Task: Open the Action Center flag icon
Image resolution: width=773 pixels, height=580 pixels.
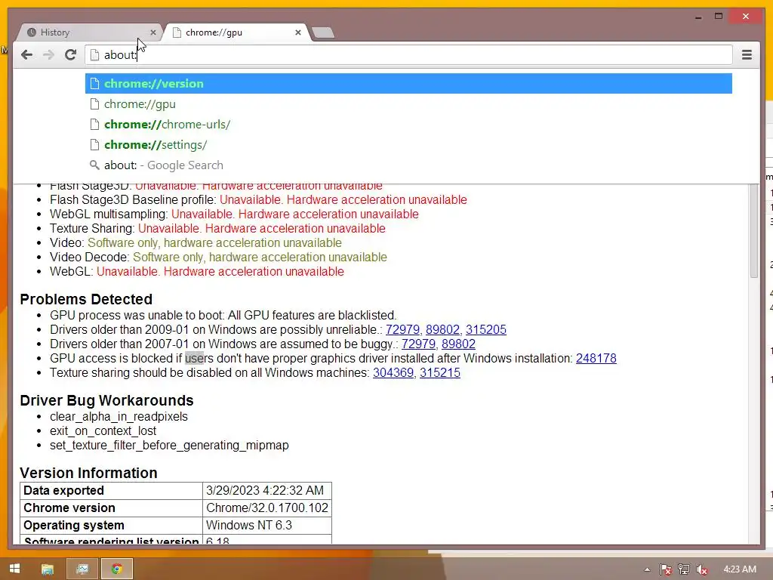Action: [666, 569]
